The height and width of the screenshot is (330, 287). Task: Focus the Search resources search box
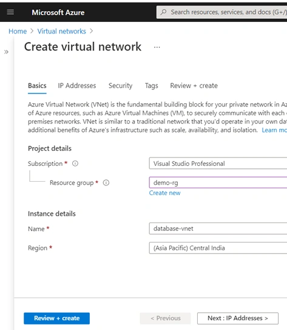(x=221, y=12)
